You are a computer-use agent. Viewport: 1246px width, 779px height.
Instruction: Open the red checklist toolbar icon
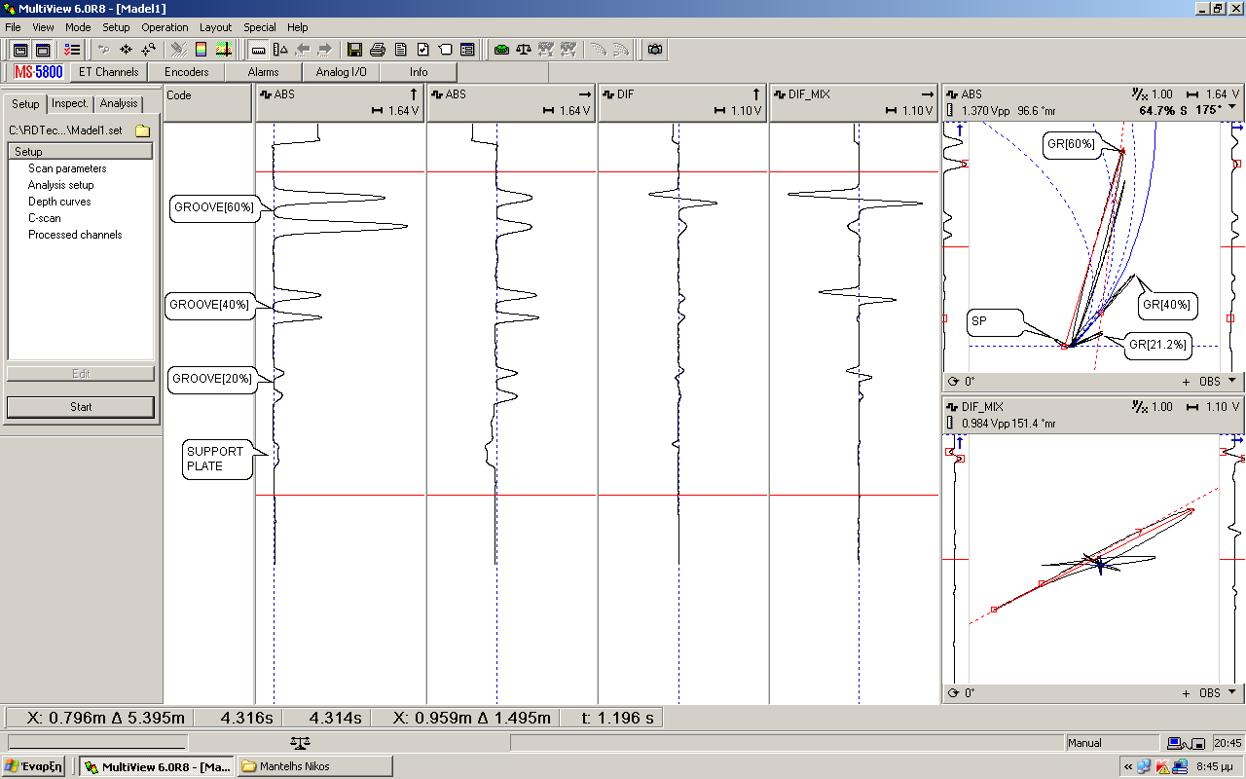click(72, 50)
